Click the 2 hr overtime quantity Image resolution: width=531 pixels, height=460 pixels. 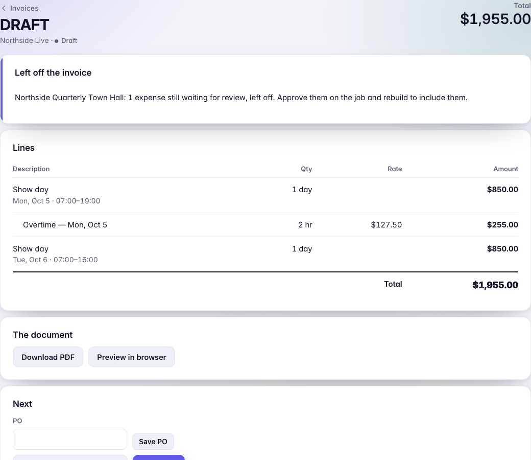(305, 225)
